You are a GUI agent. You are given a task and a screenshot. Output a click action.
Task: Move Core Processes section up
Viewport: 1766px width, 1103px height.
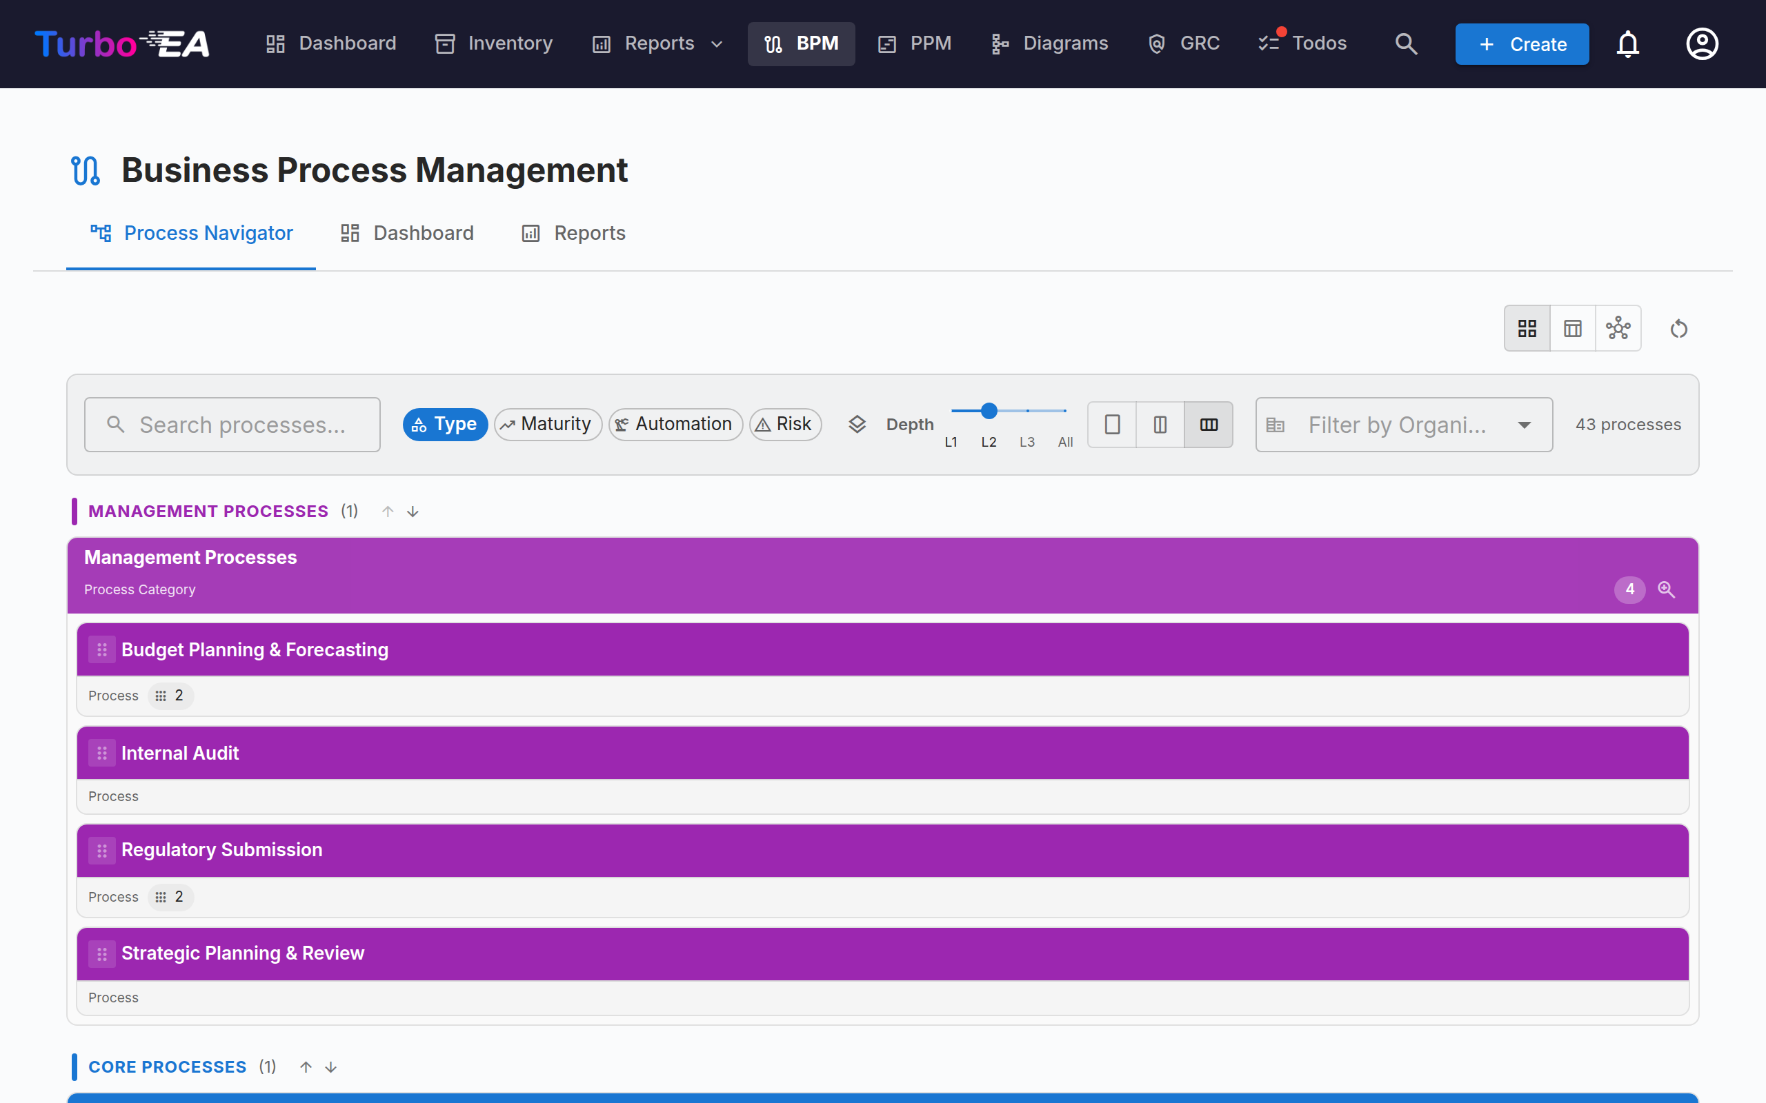306,1067
